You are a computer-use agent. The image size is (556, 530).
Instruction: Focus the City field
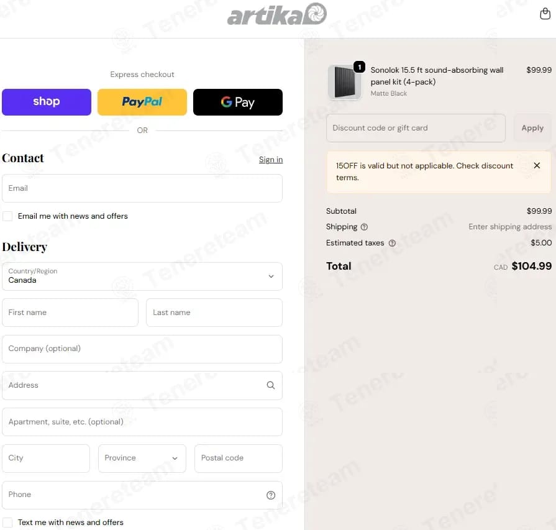click(46, 459)
